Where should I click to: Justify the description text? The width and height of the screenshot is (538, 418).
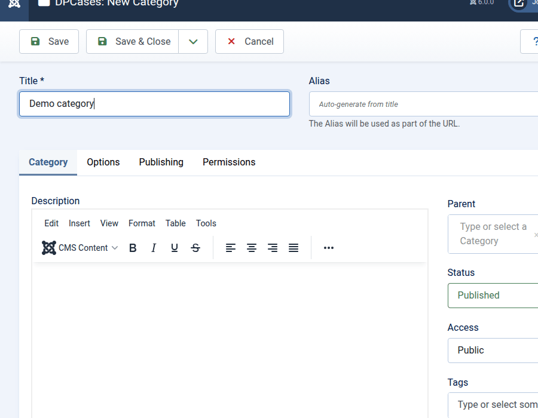[x=294, y=248]
